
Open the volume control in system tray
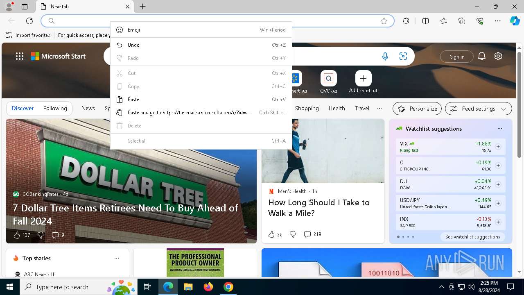(x=471, y=287)
